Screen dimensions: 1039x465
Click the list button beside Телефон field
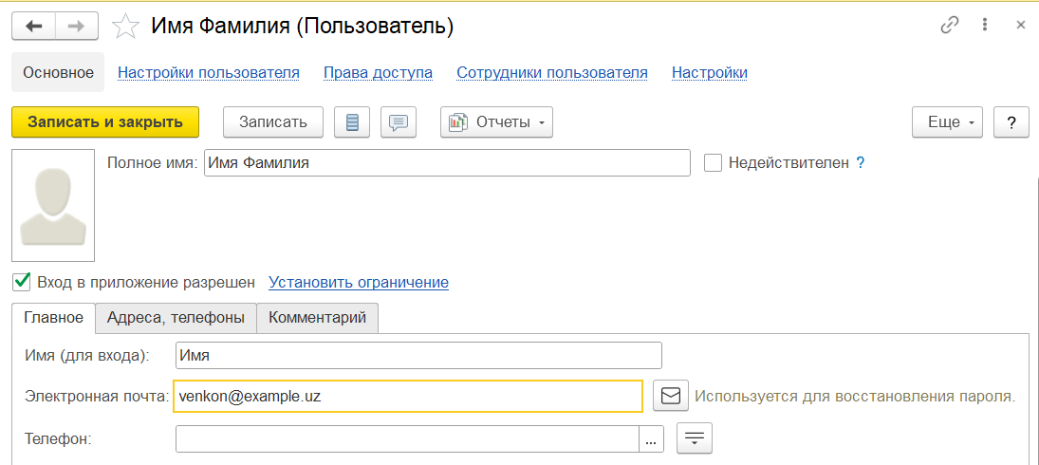click(x=694, y=438)
